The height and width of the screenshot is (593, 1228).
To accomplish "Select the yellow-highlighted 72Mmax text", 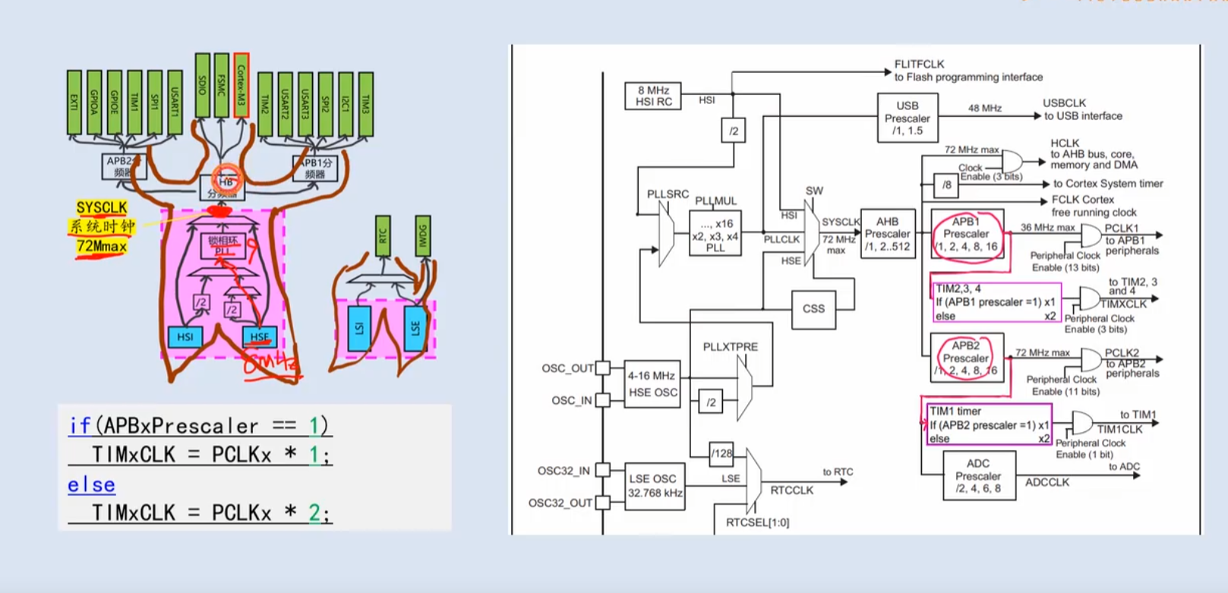I will click(102, 246).
